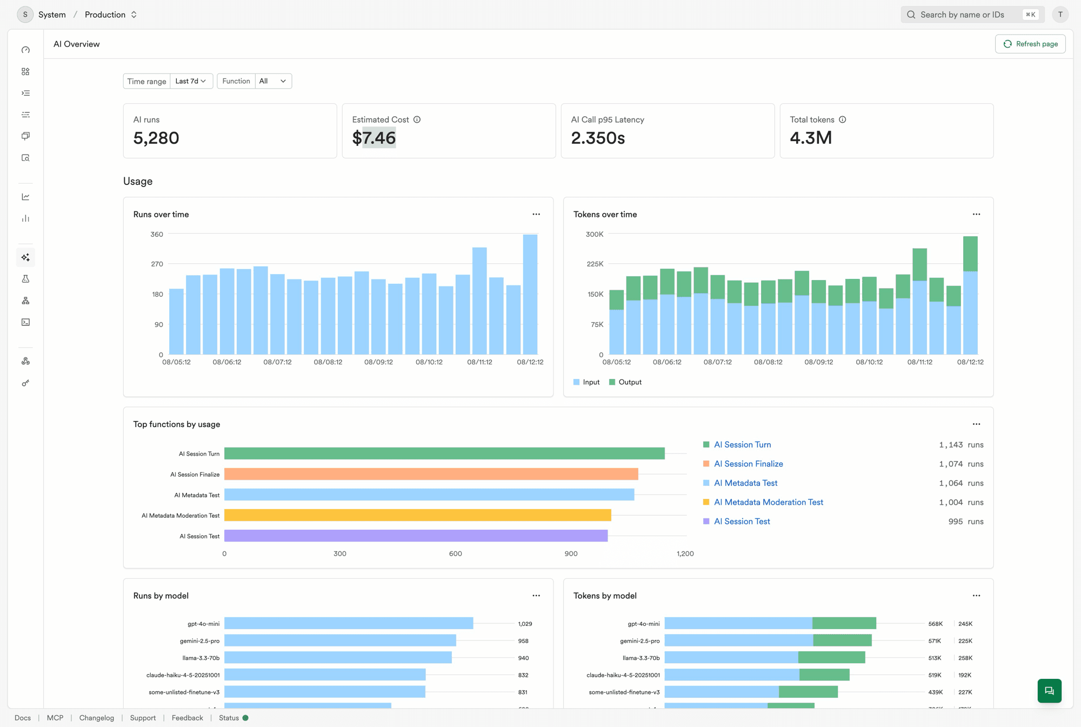
Task: Open the Support footer link
Action: (x=143, y=718)
